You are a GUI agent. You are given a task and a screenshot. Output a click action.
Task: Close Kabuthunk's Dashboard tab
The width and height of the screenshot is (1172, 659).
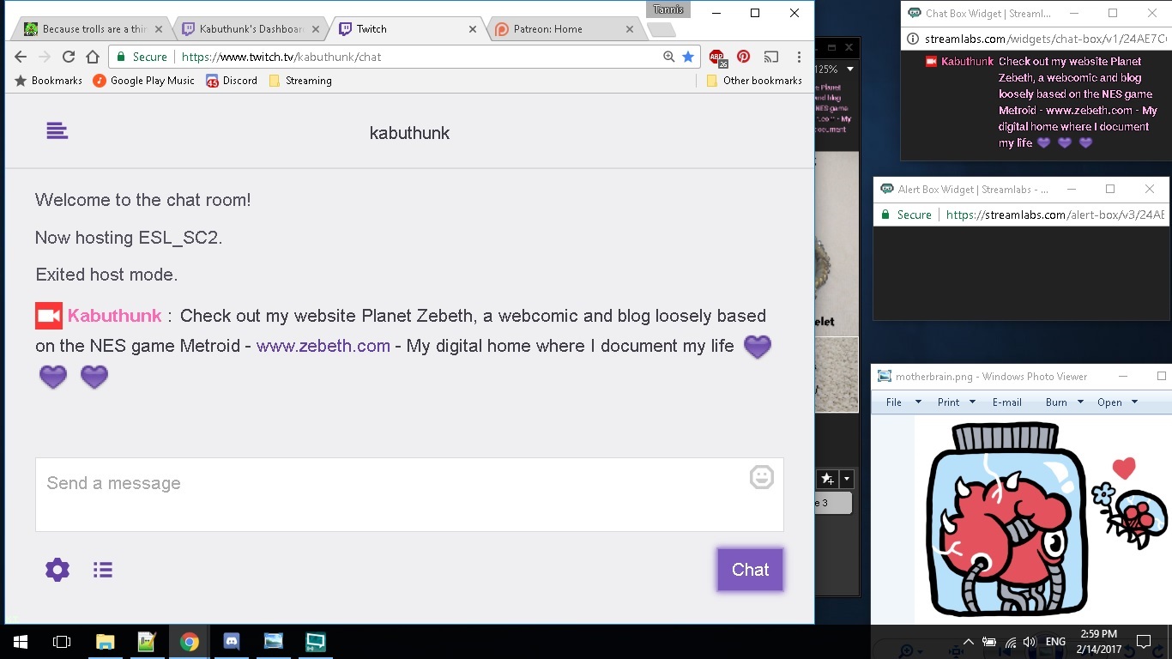coord(316,29)
